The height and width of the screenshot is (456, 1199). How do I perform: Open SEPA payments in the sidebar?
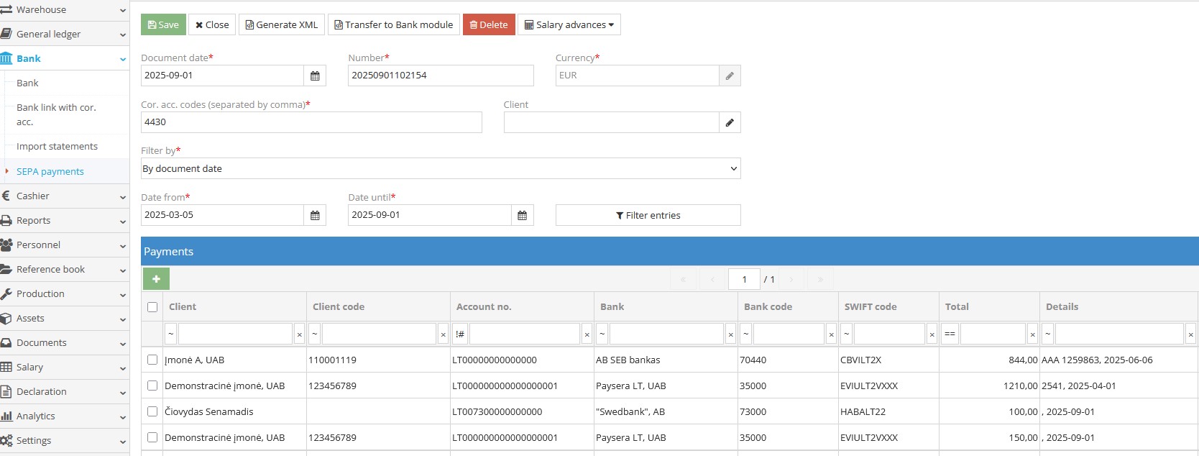coord(50,171)
